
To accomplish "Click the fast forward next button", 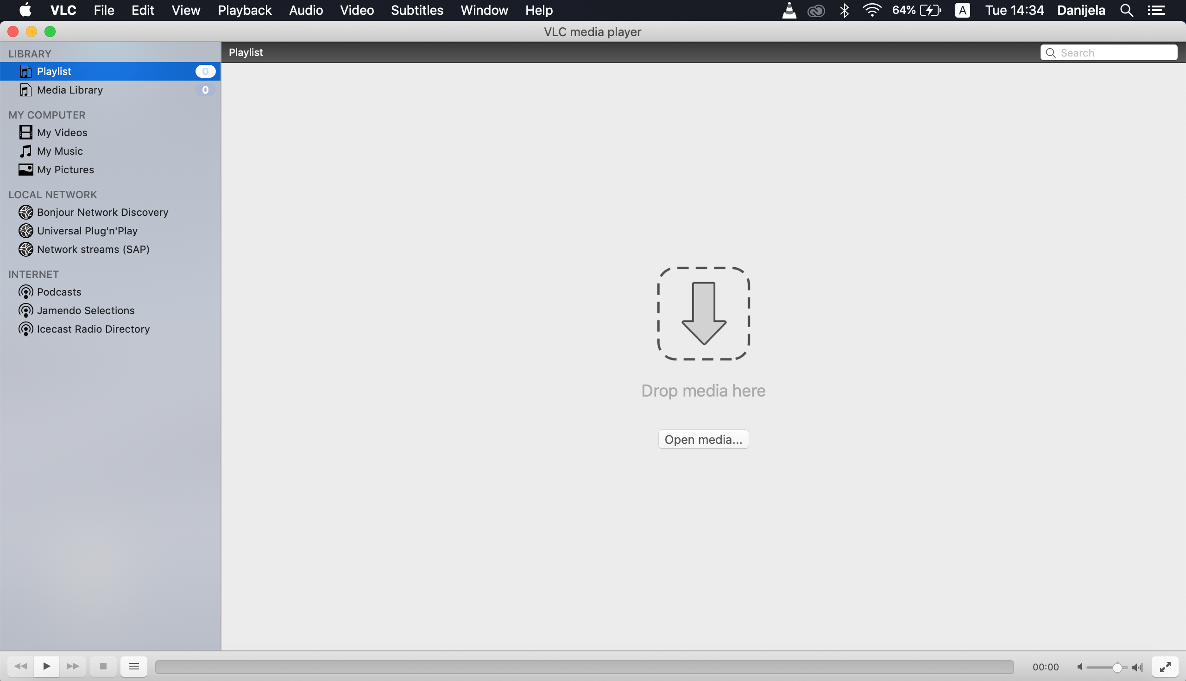I will [x=72, y=666].
